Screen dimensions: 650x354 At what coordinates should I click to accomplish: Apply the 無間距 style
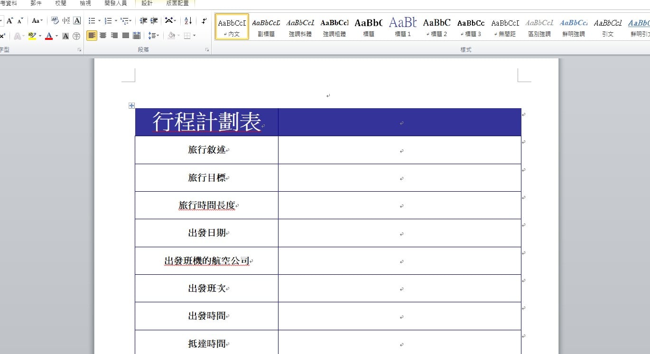coord(505,27)
